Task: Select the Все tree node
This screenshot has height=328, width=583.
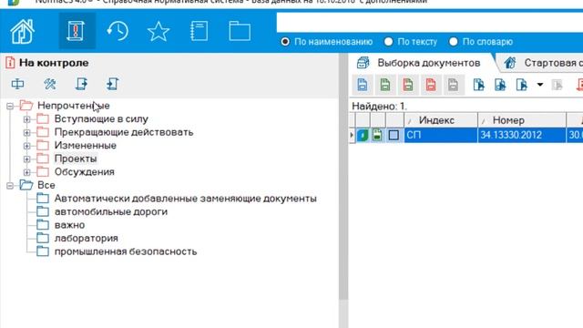Action: (46, 185)
